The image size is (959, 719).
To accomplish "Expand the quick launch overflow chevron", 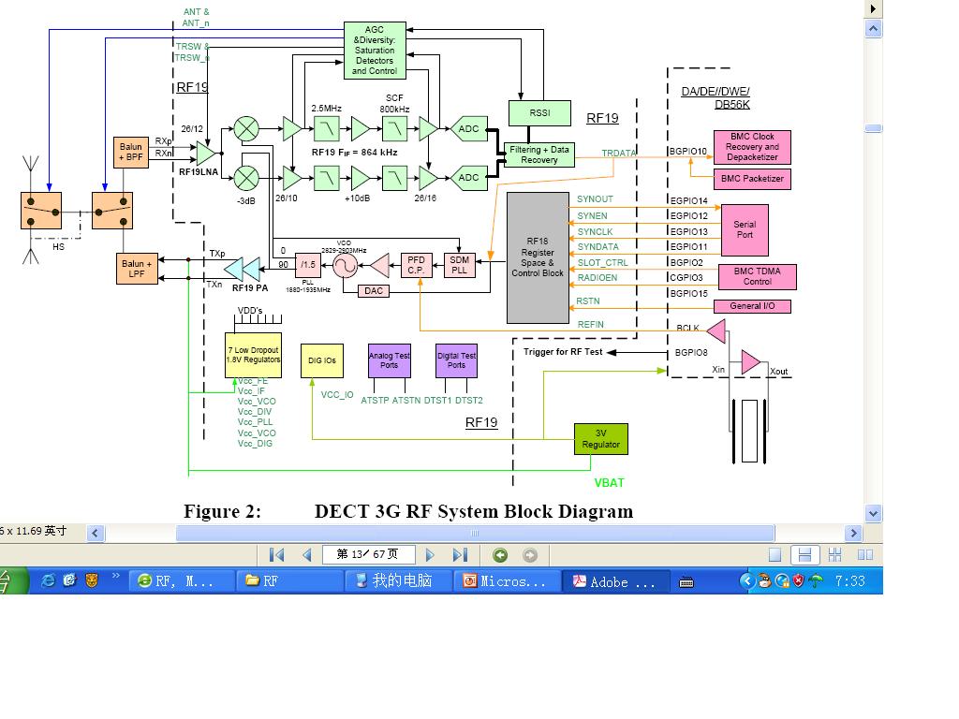I will 115,577.
